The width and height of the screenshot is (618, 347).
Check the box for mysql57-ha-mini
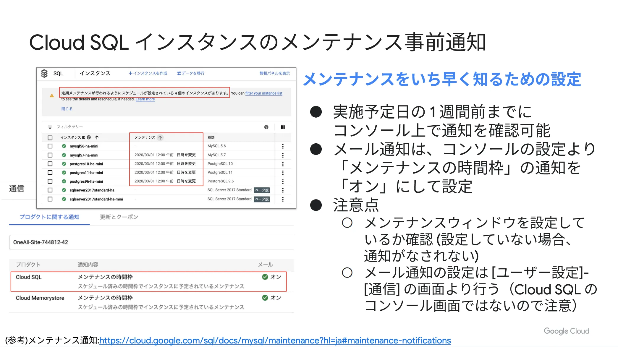[x=50, y=155]
